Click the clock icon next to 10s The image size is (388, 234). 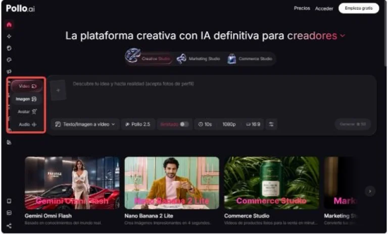tap(201, 124)
